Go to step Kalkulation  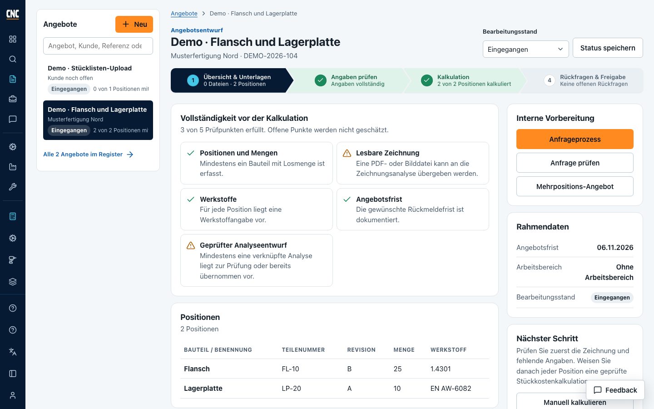pos(466,80)
